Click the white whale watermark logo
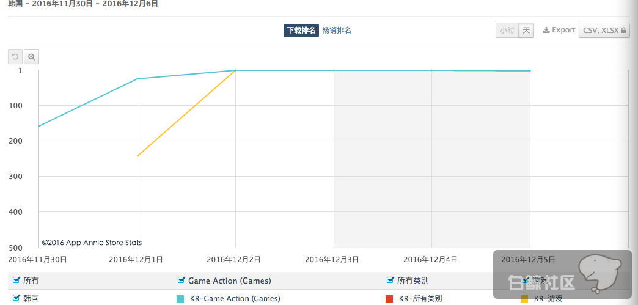 (x=600, y=274)
